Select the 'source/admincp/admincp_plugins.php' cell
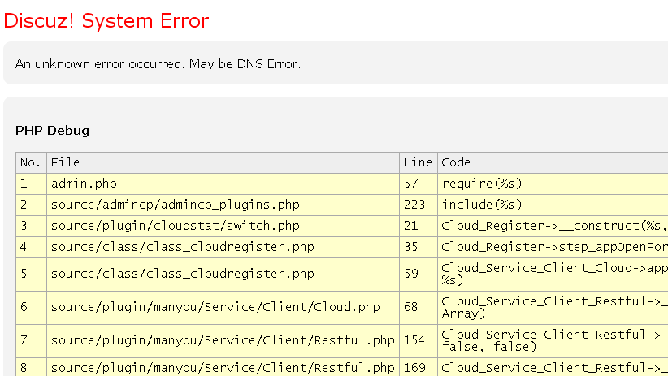 (x=223, y=205)
